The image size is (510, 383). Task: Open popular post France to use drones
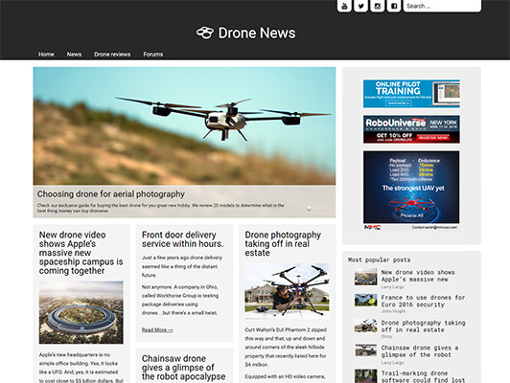(423, 302)
